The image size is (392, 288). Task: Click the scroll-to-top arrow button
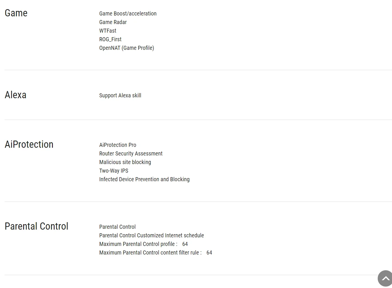click(385, 278)
